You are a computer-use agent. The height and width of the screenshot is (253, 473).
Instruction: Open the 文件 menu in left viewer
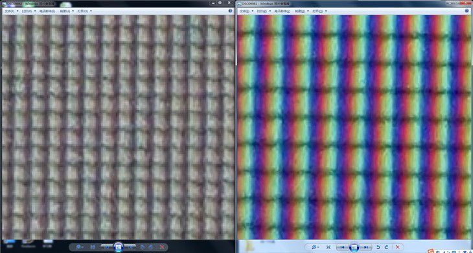tap(11, 11)
